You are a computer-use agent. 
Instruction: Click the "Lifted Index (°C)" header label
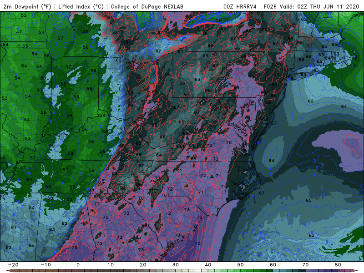(81, 6)
